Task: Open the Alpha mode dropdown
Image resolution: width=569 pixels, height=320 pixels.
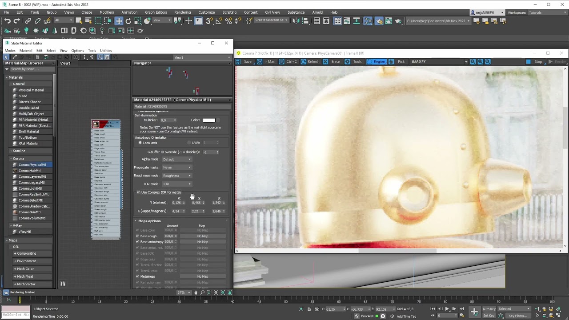Action: [x=177, y=159]
